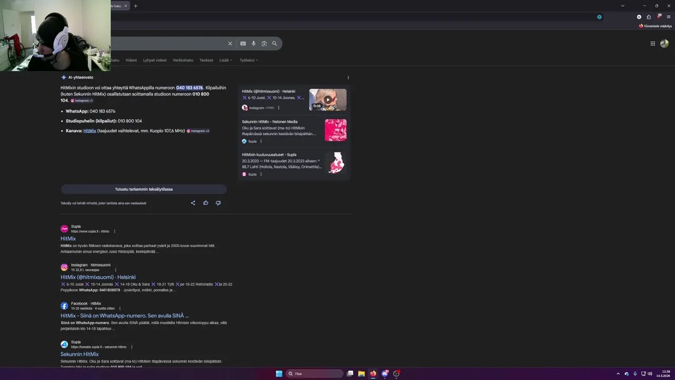Open clock and date 12.59 panel
Viewport: 675px width, 380px height.
pos(663,374)
